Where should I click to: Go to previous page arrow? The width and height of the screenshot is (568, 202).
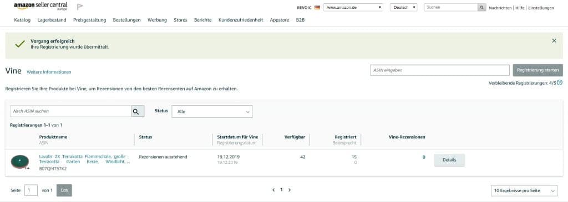pos(273,190)
